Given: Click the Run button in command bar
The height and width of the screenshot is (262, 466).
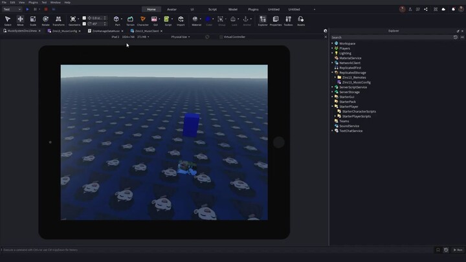Looking at the screenshot, I should point(458,250).
